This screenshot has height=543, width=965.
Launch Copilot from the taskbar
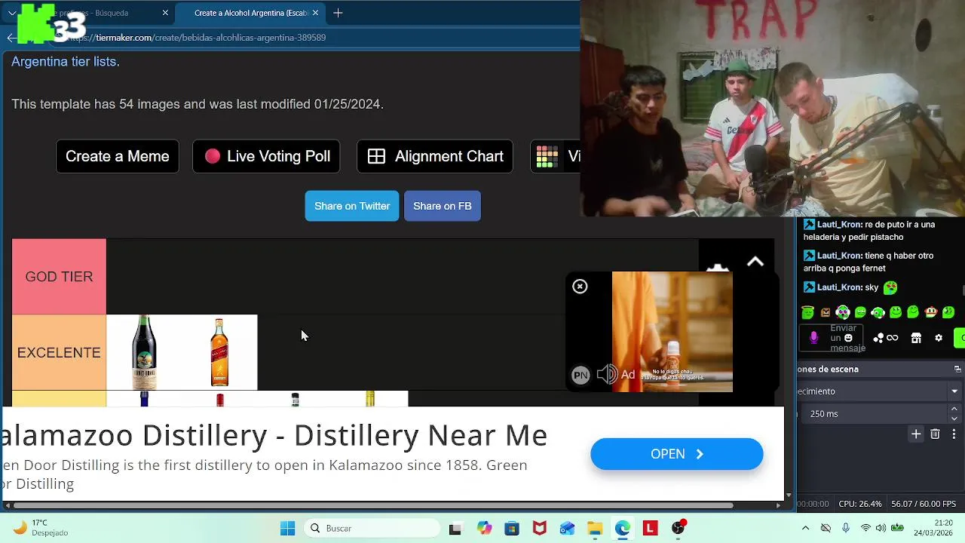pos(484,529)
